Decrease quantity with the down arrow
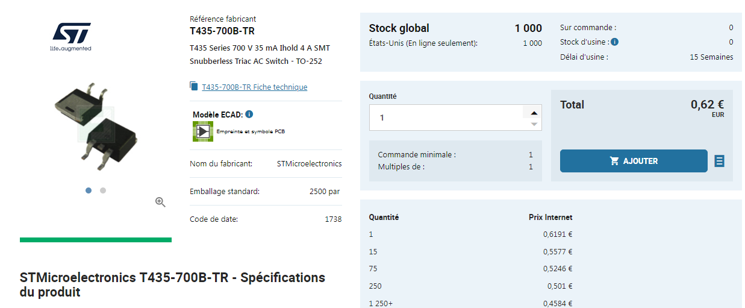The height and width of the screenshot is (308, 745). [534, 124]
